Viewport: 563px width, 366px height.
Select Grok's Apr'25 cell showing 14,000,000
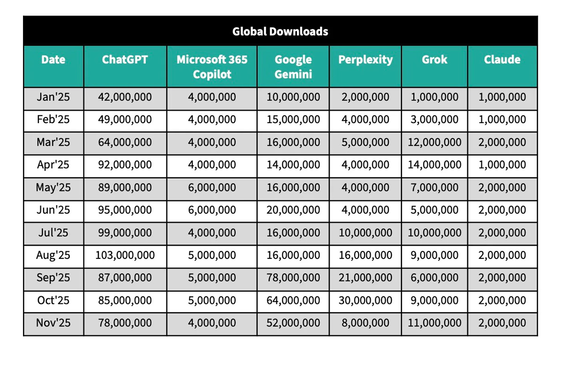tap(434, 165)
